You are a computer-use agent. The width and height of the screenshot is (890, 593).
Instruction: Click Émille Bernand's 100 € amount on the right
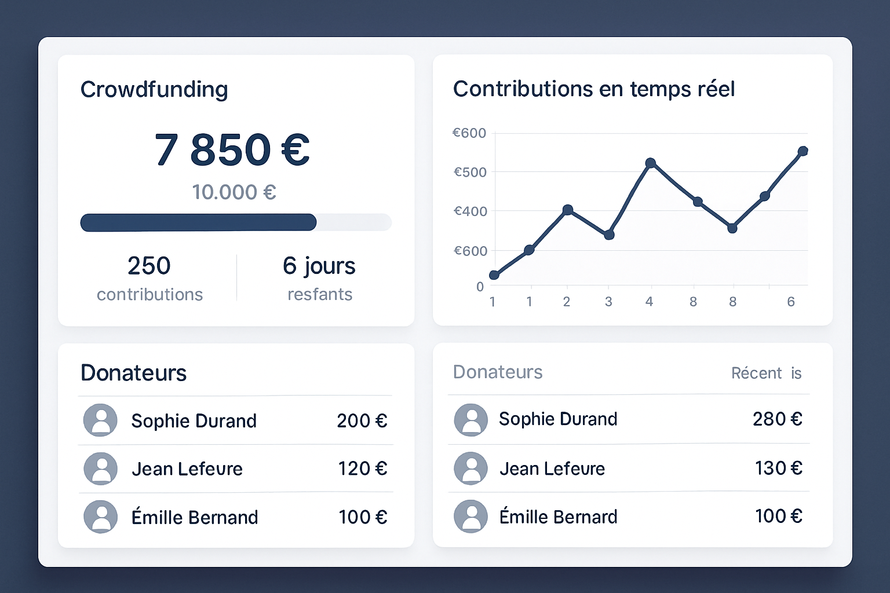(x=779, y=515)
